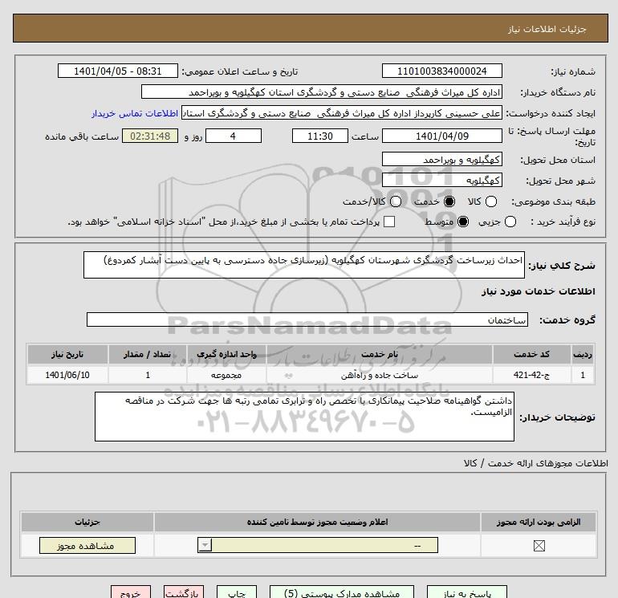Image resolution: width=618 pixels, height=598 pixels.
Task: Click the unit cell مجموعه
Action: click(226, 375)
